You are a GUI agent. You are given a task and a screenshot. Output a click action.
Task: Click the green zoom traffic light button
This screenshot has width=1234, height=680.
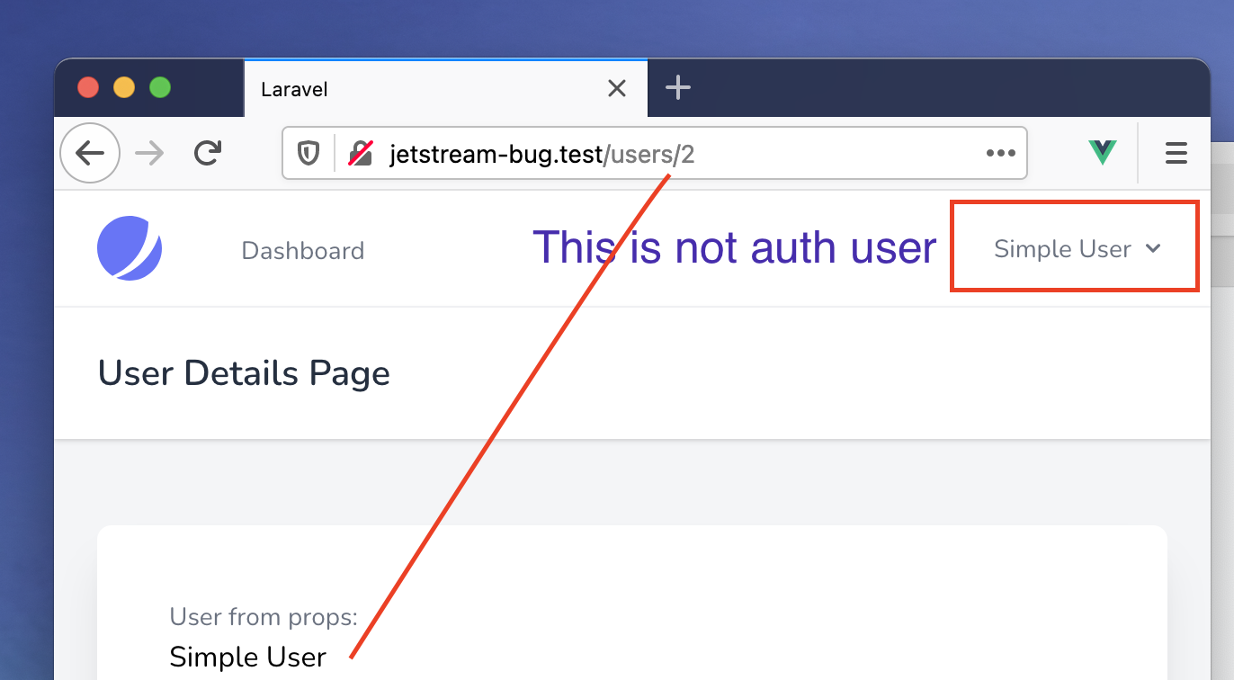(x=160, y=87)
